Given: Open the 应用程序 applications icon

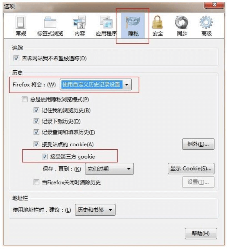Looking at the screenshot, I should pos(106,22).
